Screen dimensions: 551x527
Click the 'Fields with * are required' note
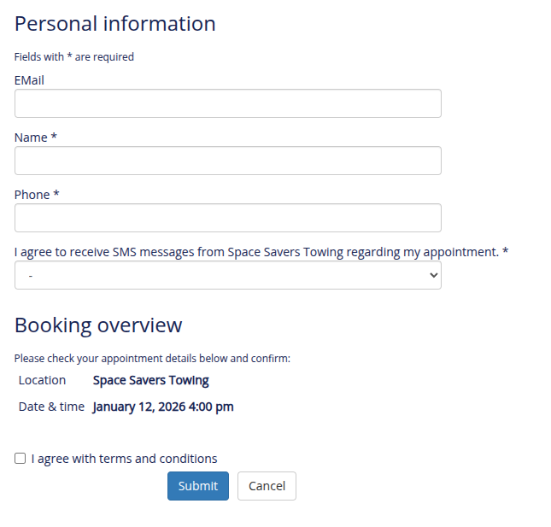click(x=74, y=57)
